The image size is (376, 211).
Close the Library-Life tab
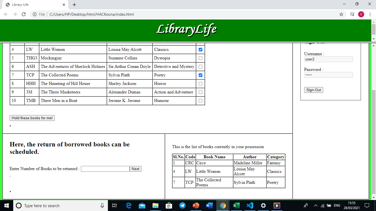pyautogui.click(x=64, y=5)
